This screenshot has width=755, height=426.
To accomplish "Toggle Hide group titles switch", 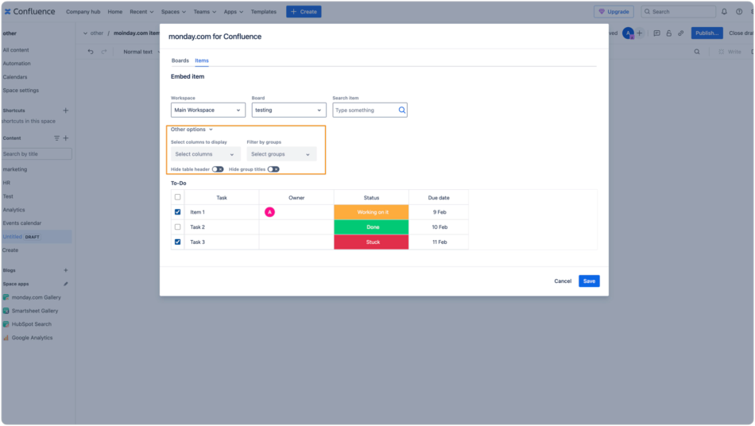I will pos(273,169).
